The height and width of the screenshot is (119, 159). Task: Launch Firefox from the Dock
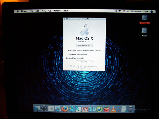(x=65, y=109)
